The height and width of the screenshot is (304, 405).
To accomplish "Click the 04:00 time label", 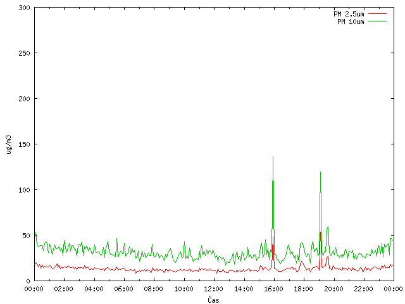I will tap(94, 289).
